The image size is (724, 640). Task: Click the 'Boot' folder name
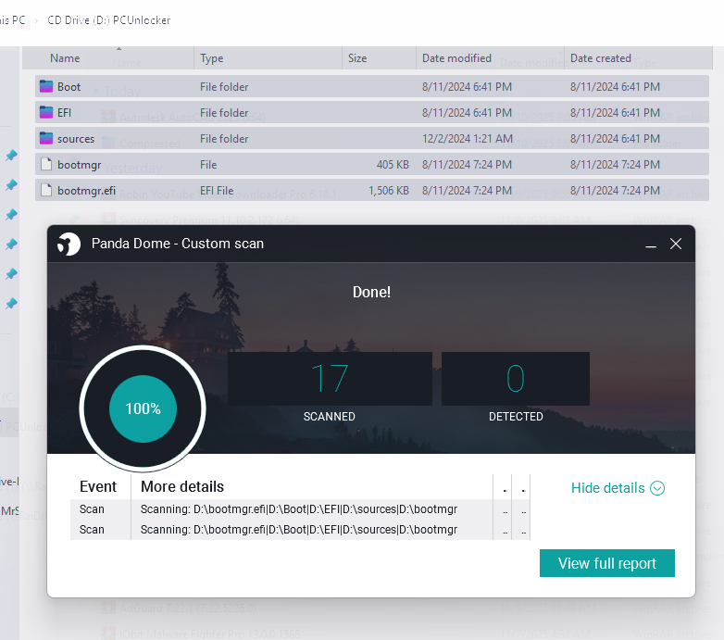(x=69, y=87)
